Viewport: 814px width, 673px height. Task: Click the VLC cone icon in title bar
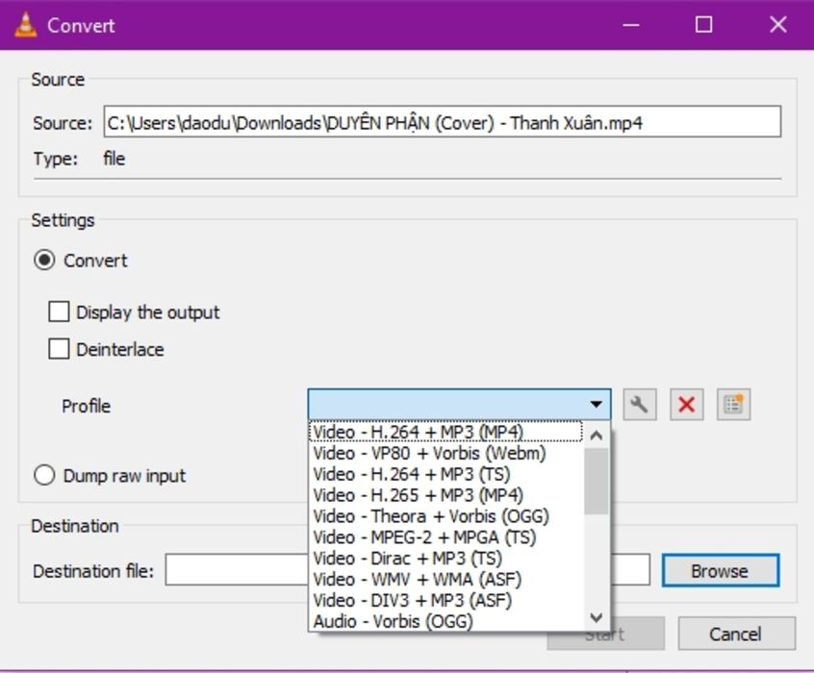coord(25,25)
